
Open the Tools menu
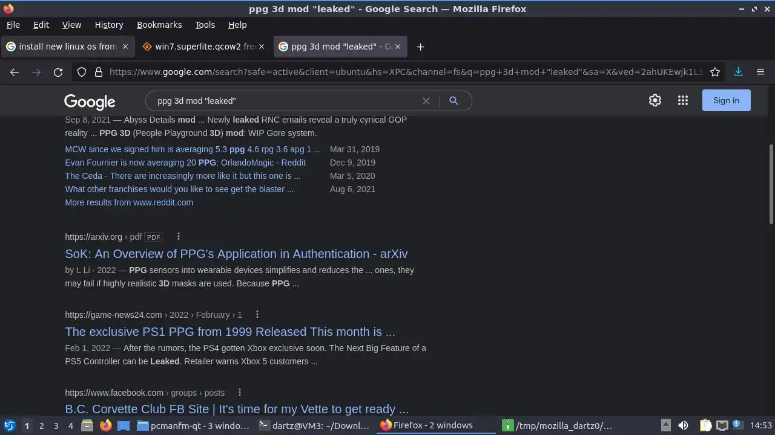[205, 25]
